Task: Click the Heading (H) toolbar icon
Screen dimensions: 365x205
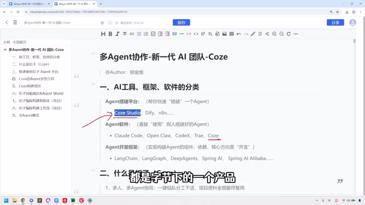Action: (x=103, y=34)
